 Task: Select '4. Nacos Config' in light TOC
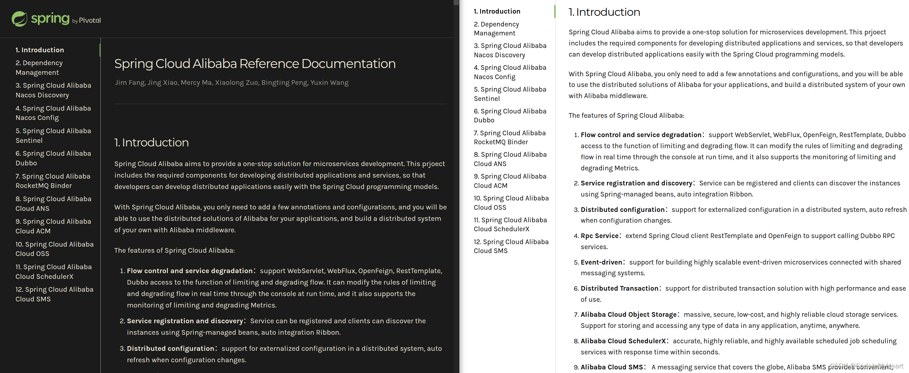tap(510, 72)
